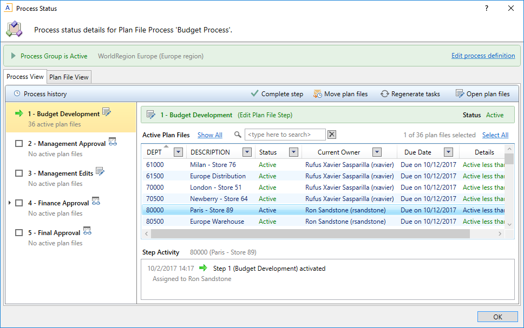The height and width of the screenshot is (328, 524).
Task: Check the Final Approval step checkbox
Action: 19,233
